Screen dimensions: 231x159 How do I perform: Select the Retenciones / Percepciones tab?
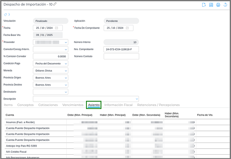pyautogui.click(x=158, y=105)
